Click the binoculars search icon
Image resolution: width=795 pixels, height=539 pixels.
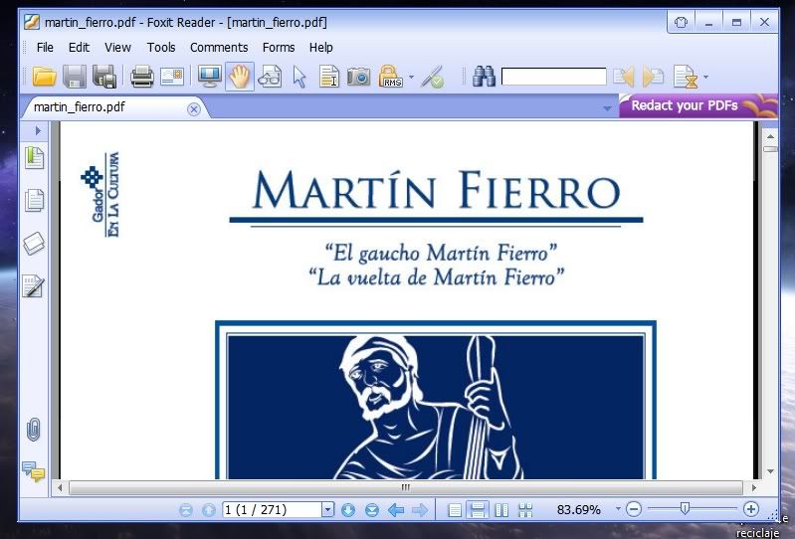[484, 77]
